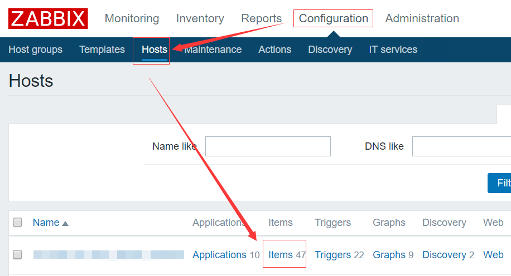The height and width of the screenshot is (276, 511).
Task: Click the Items column header
Action: pyautogui.click(x=281, y=223)
